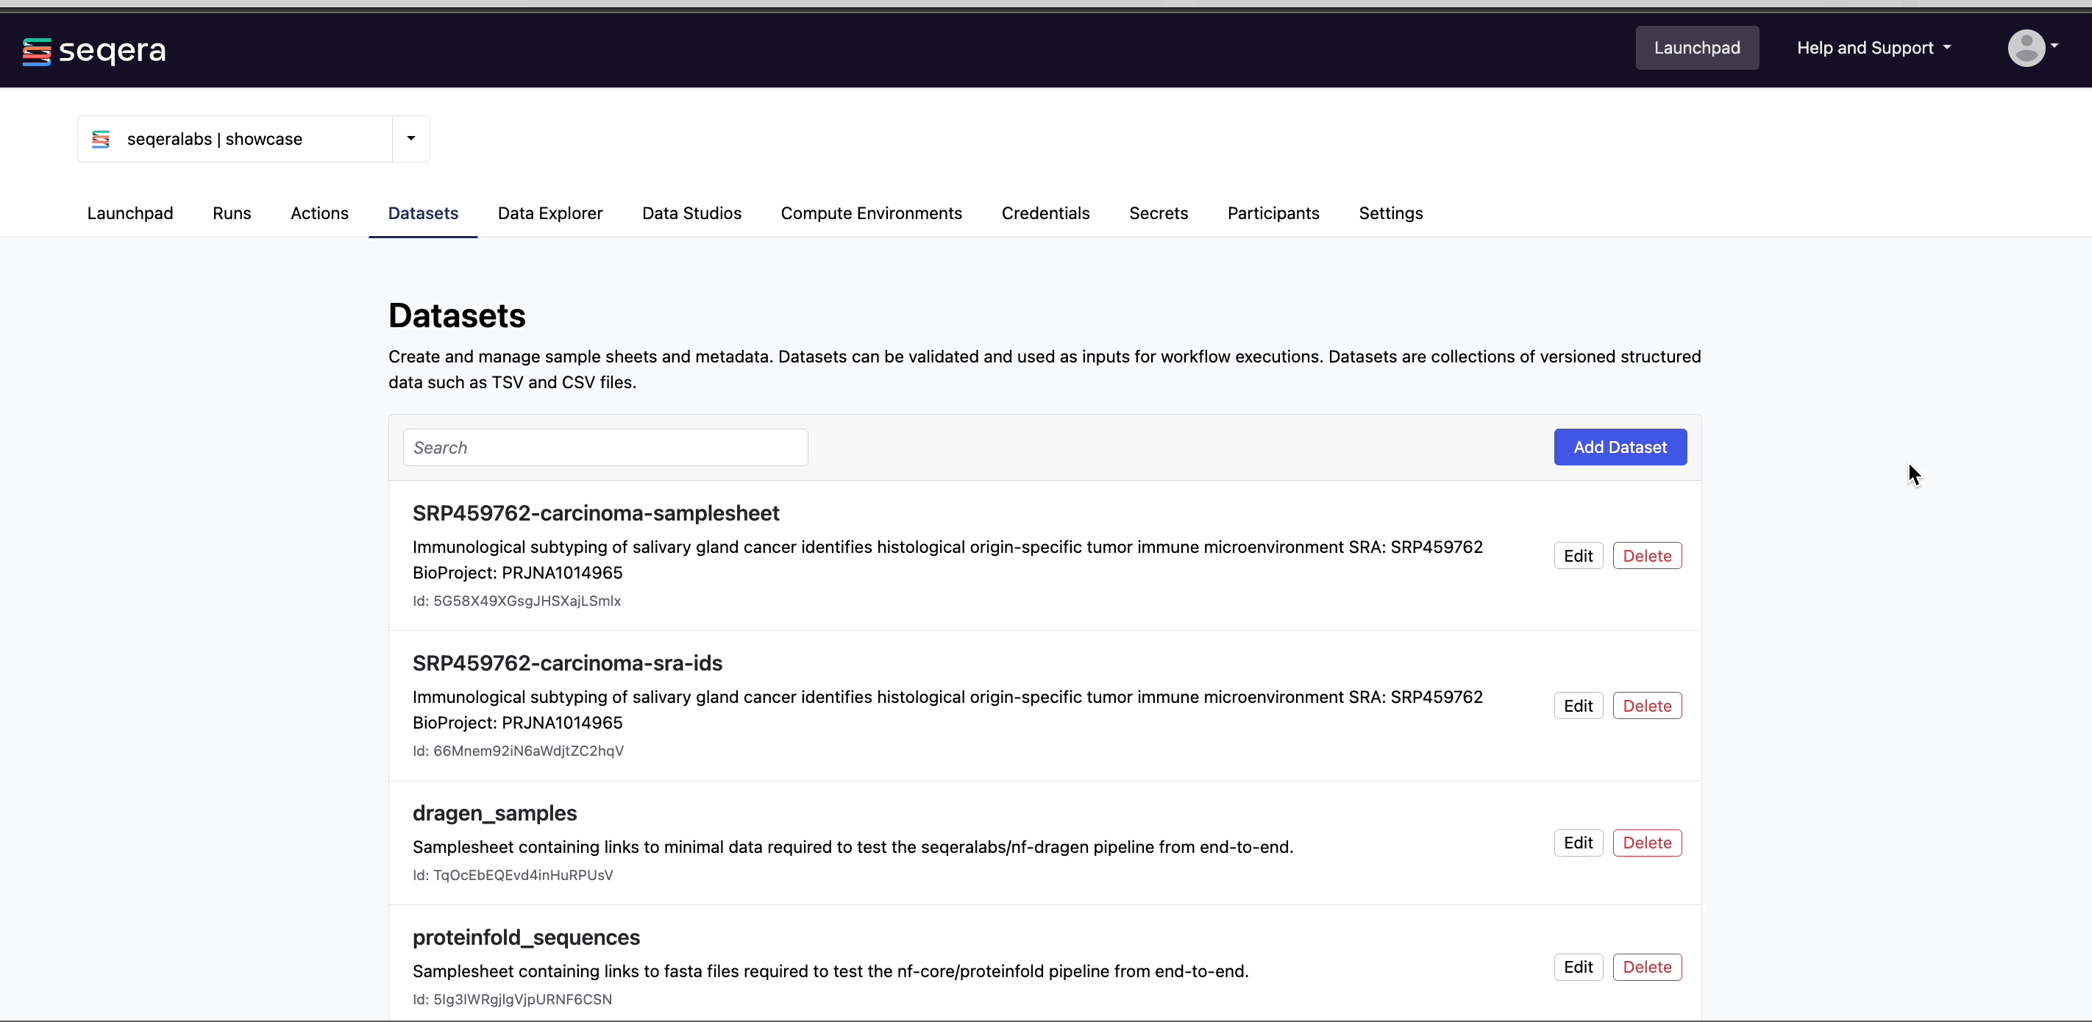Click the Datasets search input field
The width and height of the screenshot is (2092, 1022).
tap(603, 447)
